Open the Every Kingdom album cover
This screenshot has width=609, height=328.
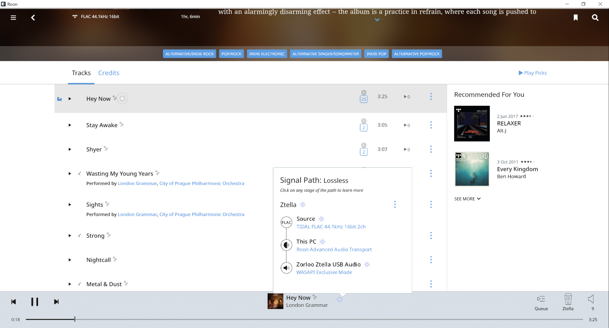[x=472, y=169]
